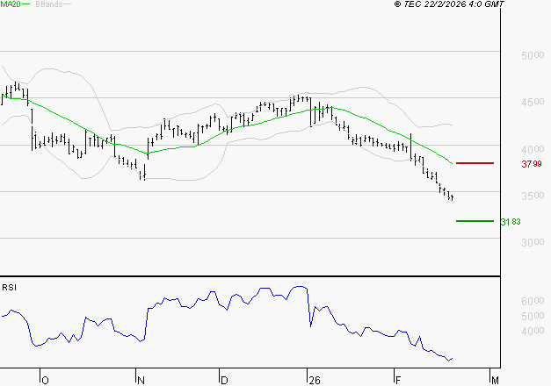Click the RSI 6000 axis label
Image resolution: width=551 pixels, height=386 pixels.
pyautogui.click(x=533, y=301)
